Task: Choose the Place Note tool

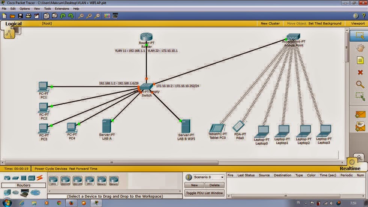Action: 360,60
